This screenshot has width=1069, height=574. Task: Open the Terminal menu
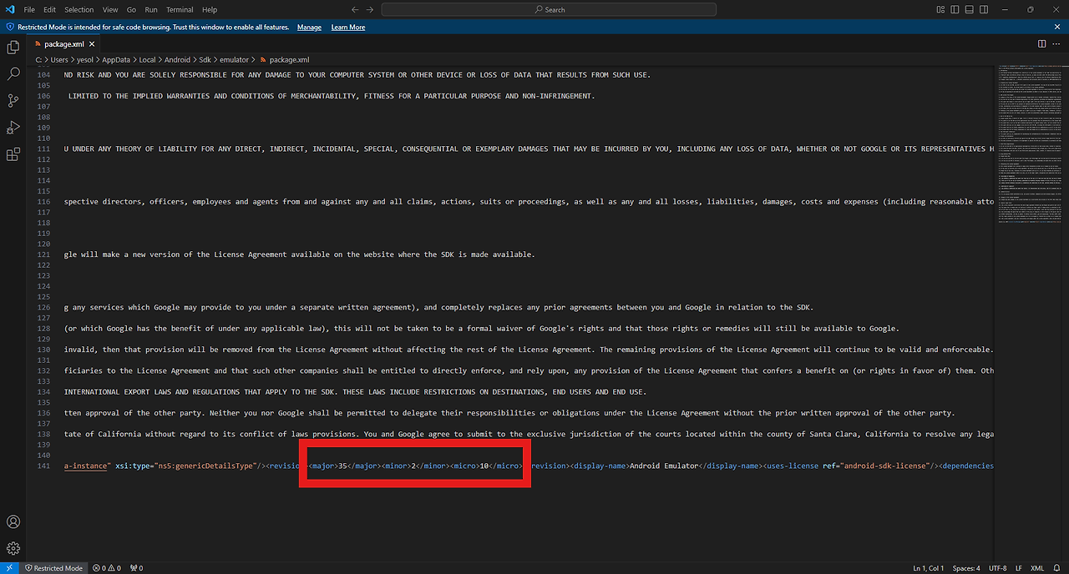coord(180,9)
